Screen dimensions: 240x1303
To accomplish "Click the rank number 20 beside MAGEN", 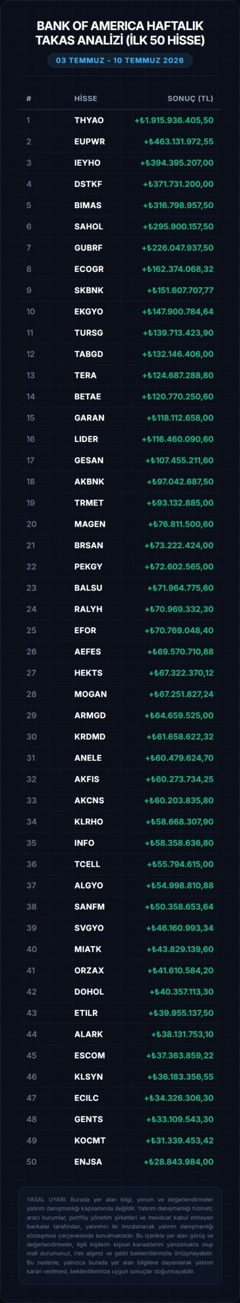I will tap(31, 524).
